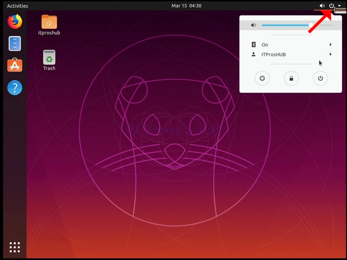Open Settings via gear button

pos(262,78)
